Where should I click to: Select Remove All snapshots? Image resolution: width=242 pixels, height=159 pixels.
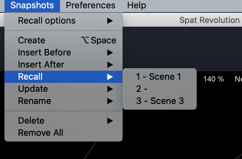[41, 133]
